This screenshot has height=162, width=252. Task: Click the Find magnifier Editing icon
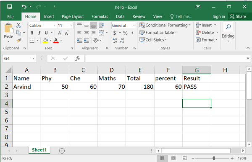(x=228, y=27)
